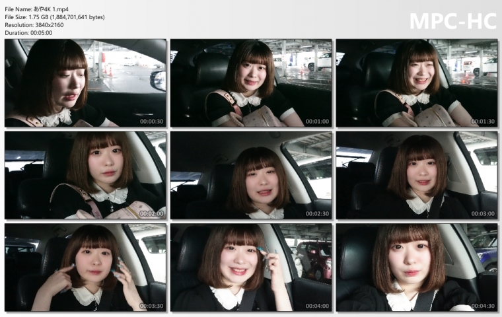
Task: Select the thumbnail frame stamped 00:03:00
Action: coord(417,175)
